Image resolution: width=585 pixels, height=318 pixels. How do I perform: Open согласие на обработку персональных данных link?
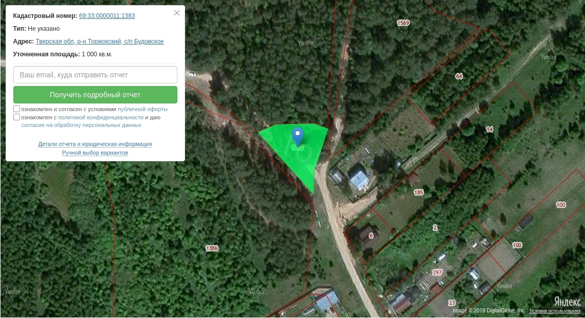point(82,125)
